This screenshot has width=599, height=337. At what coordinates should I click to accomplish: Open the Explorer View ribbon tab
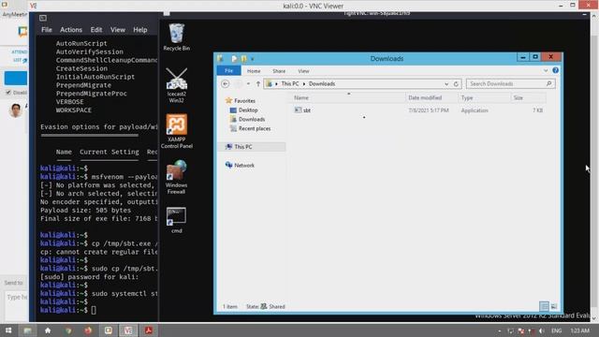coord(303,71)
